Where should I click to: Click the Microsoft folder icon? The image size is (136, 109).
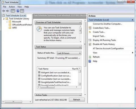tap(10, 22)
